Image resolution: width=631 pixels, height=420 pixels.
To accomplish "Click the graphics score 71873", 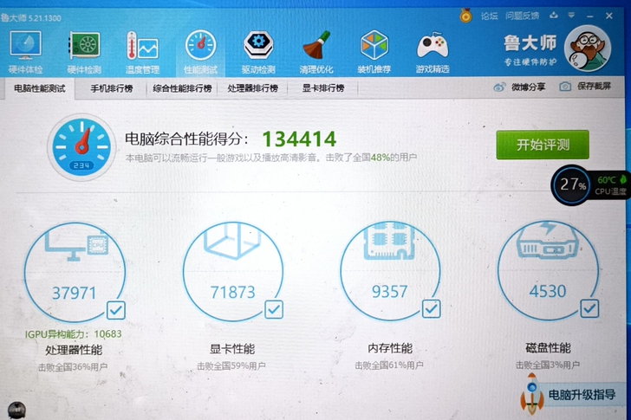I will 233,292.
